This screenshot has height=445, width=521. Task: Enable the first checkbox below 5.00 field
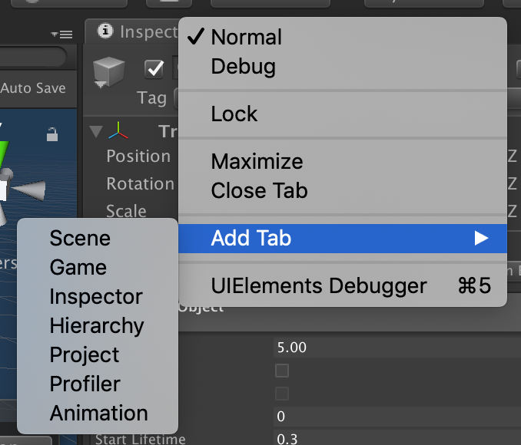(282, 371)
